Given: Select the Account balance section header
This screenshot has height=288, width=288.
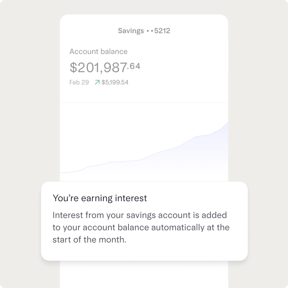Looking at the screenshot, I should tap(99, 51).
